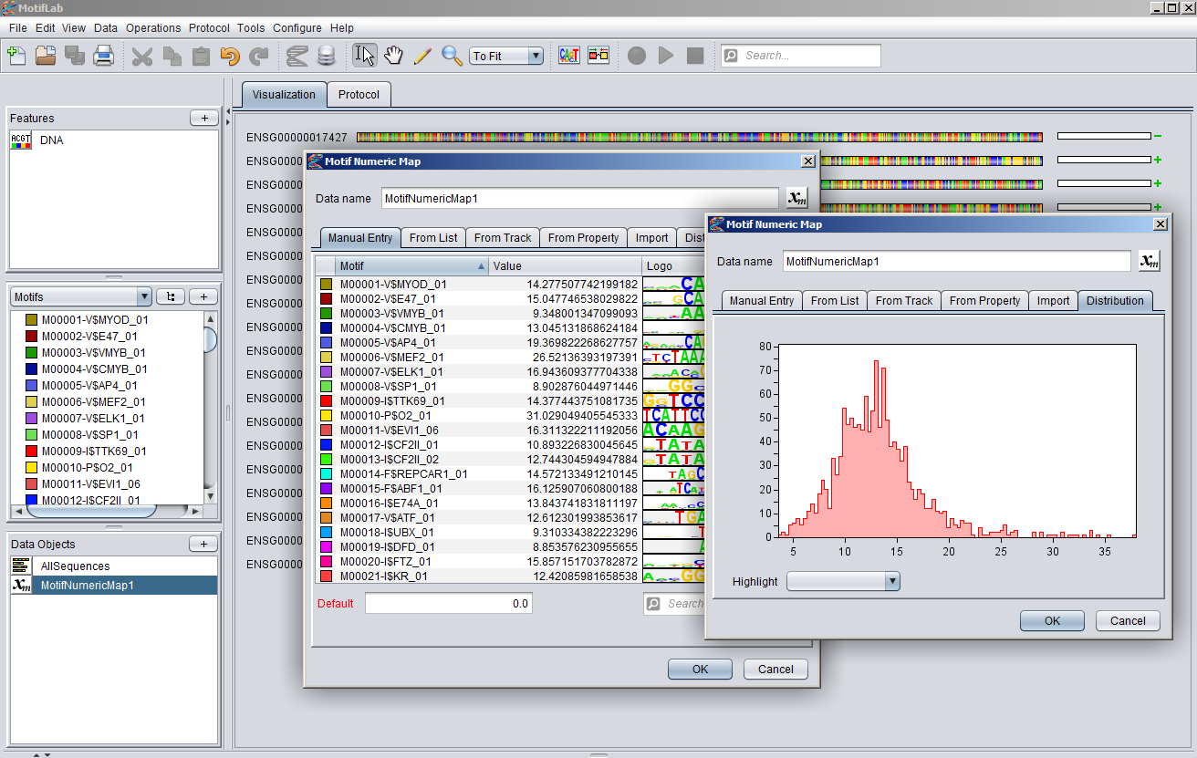Sort by the Motif column header
1197x758 pixels.
(412, 266)
